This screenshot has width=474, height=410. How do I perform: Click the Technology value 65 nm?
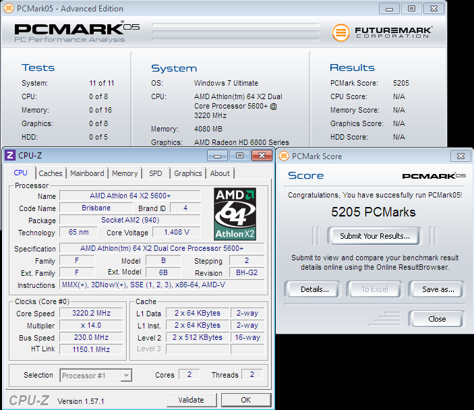point(79,232)
